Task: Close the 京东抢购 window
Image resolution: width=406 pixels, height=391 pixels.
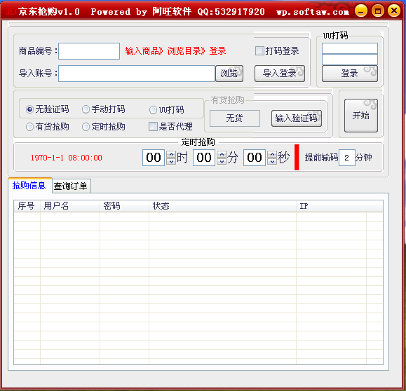Action: [394, 11]
